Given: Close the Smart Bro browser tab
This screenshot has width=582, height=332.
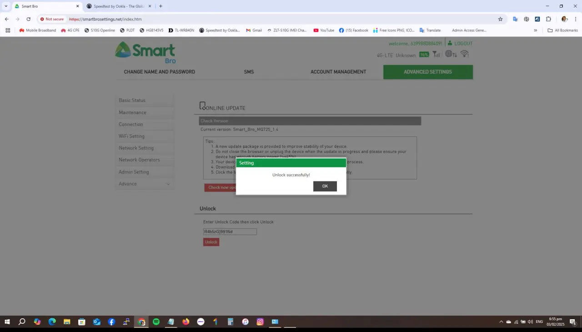Looking at the screenshot, I should pos(77,6).
